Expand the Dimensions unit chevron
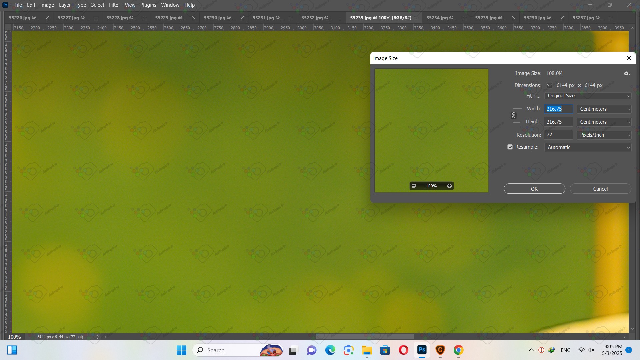Screen dimensions: 640x360 (549, 85)
